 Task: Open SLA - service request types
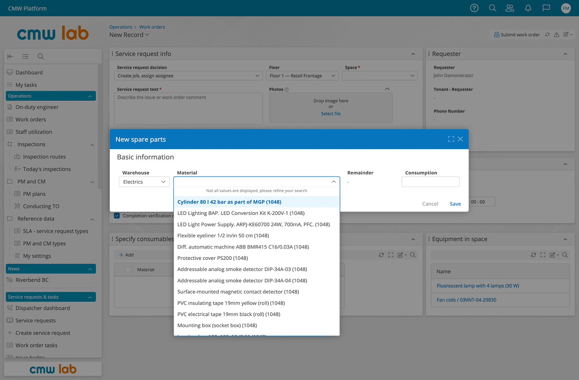click(x=55, y=231)
